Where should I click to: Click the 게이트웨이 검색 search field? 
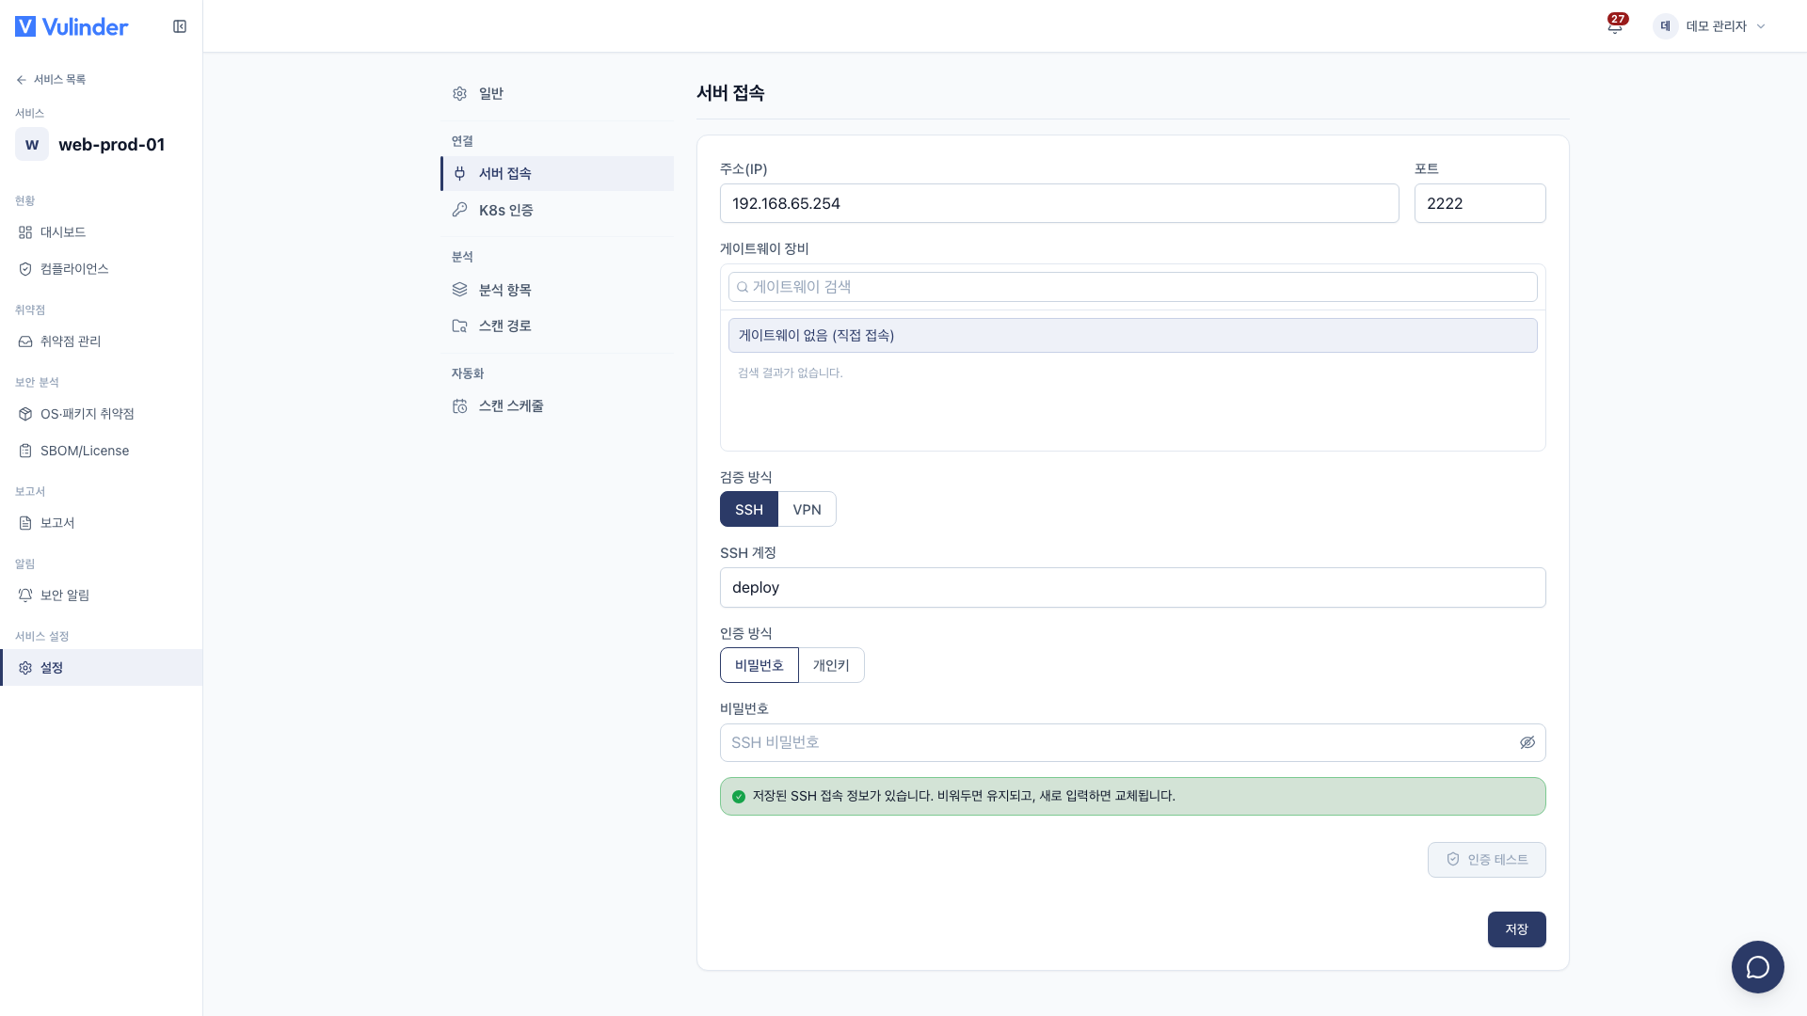(x=1132, y=287)
